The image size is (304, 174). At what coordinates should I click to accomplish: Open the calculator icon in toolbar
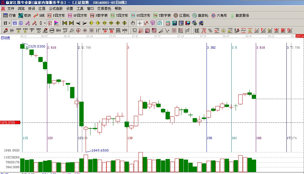pyautogui.click(x=175, y=23)
